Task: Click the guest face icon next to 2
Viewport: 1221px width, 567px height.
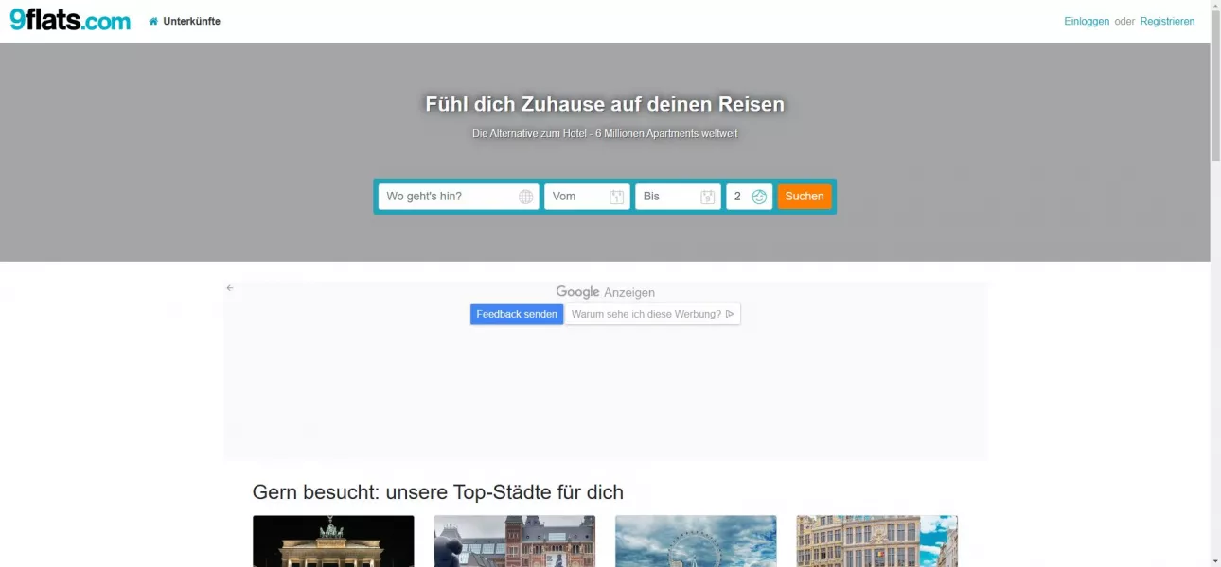Action: tap(759, 197)
